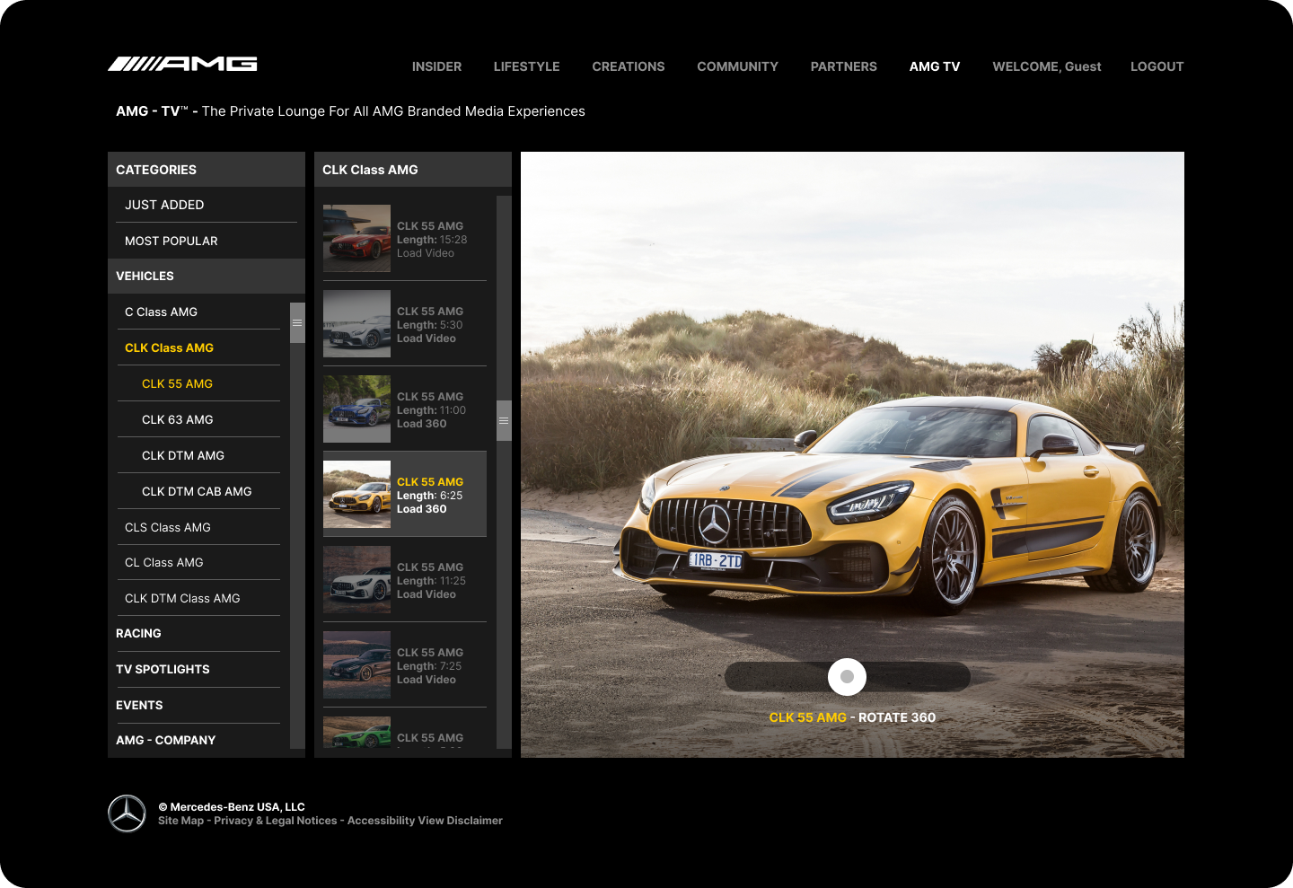Grab the categories panel scrollbar handle
Screen dimensions: 1293x888
coord(297,323)
